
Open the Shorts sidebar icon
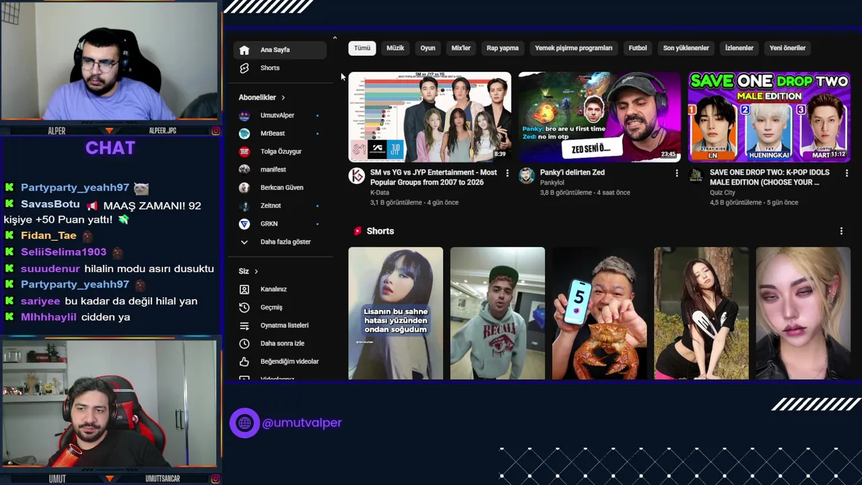(244, 68)
